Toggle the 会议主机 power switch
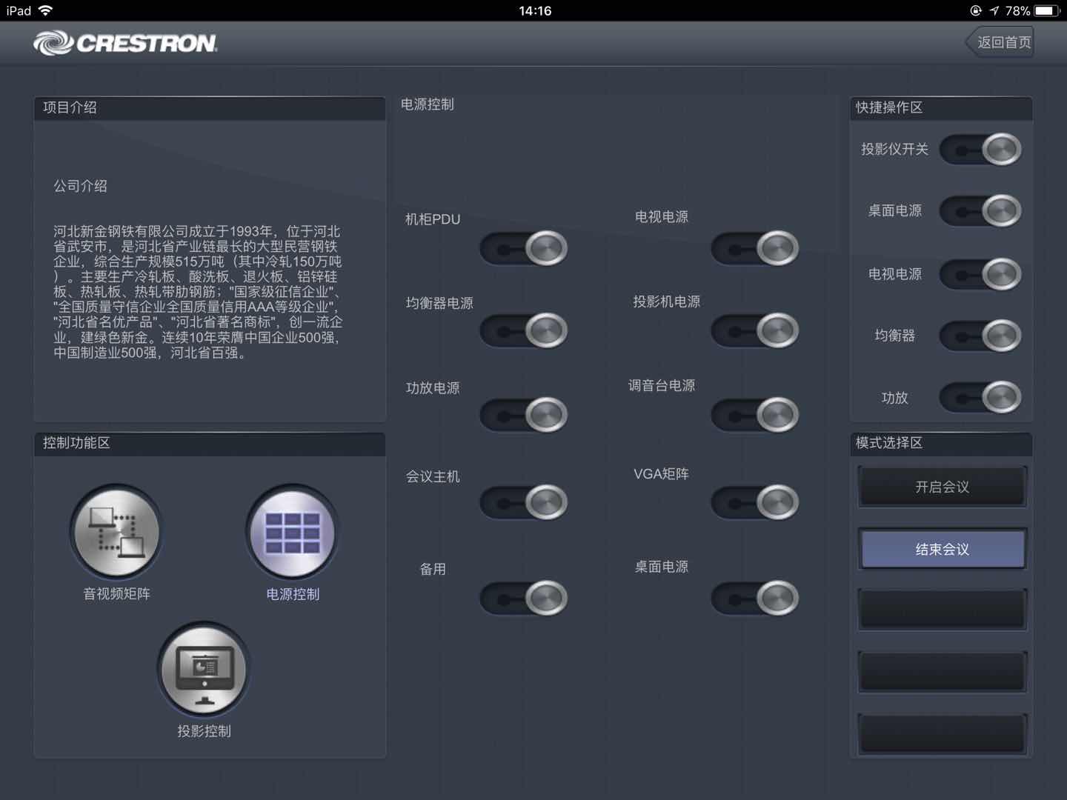The height and width of the screenshot is (800, 1067). pos(524,502)
